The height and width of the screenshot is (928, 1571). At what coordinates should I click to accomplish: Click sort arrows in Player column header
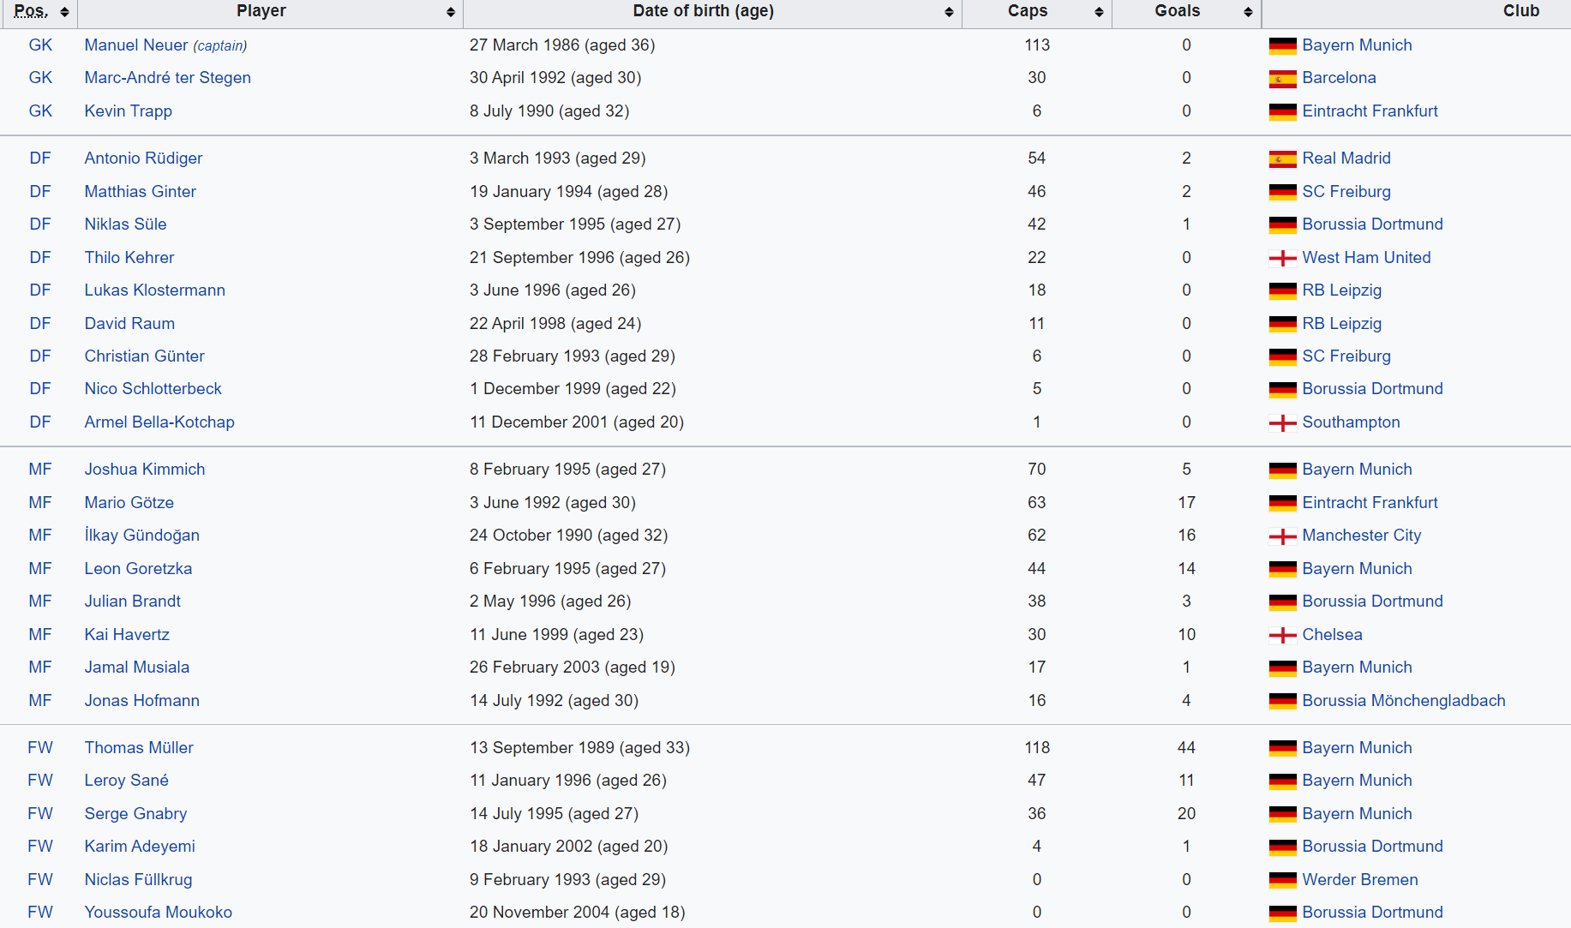(451, 12)
